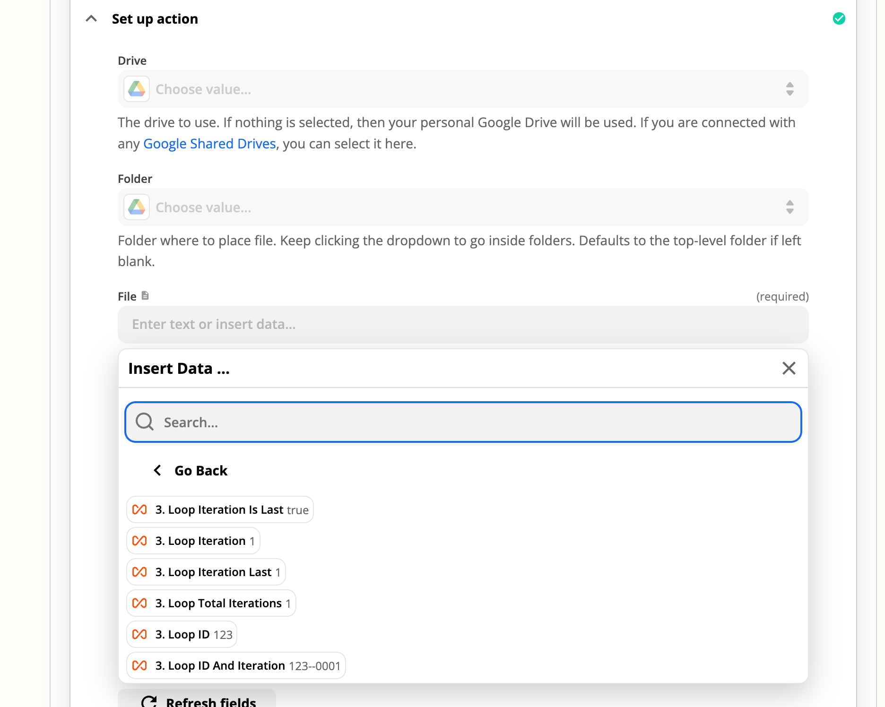Focus the File text input field
The image size is (885, 707).
463,325
